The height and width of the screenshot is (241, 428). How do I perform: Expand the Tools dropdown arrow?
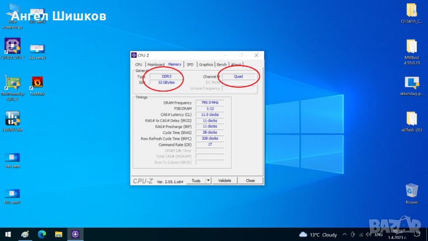(x=208, y=180)
